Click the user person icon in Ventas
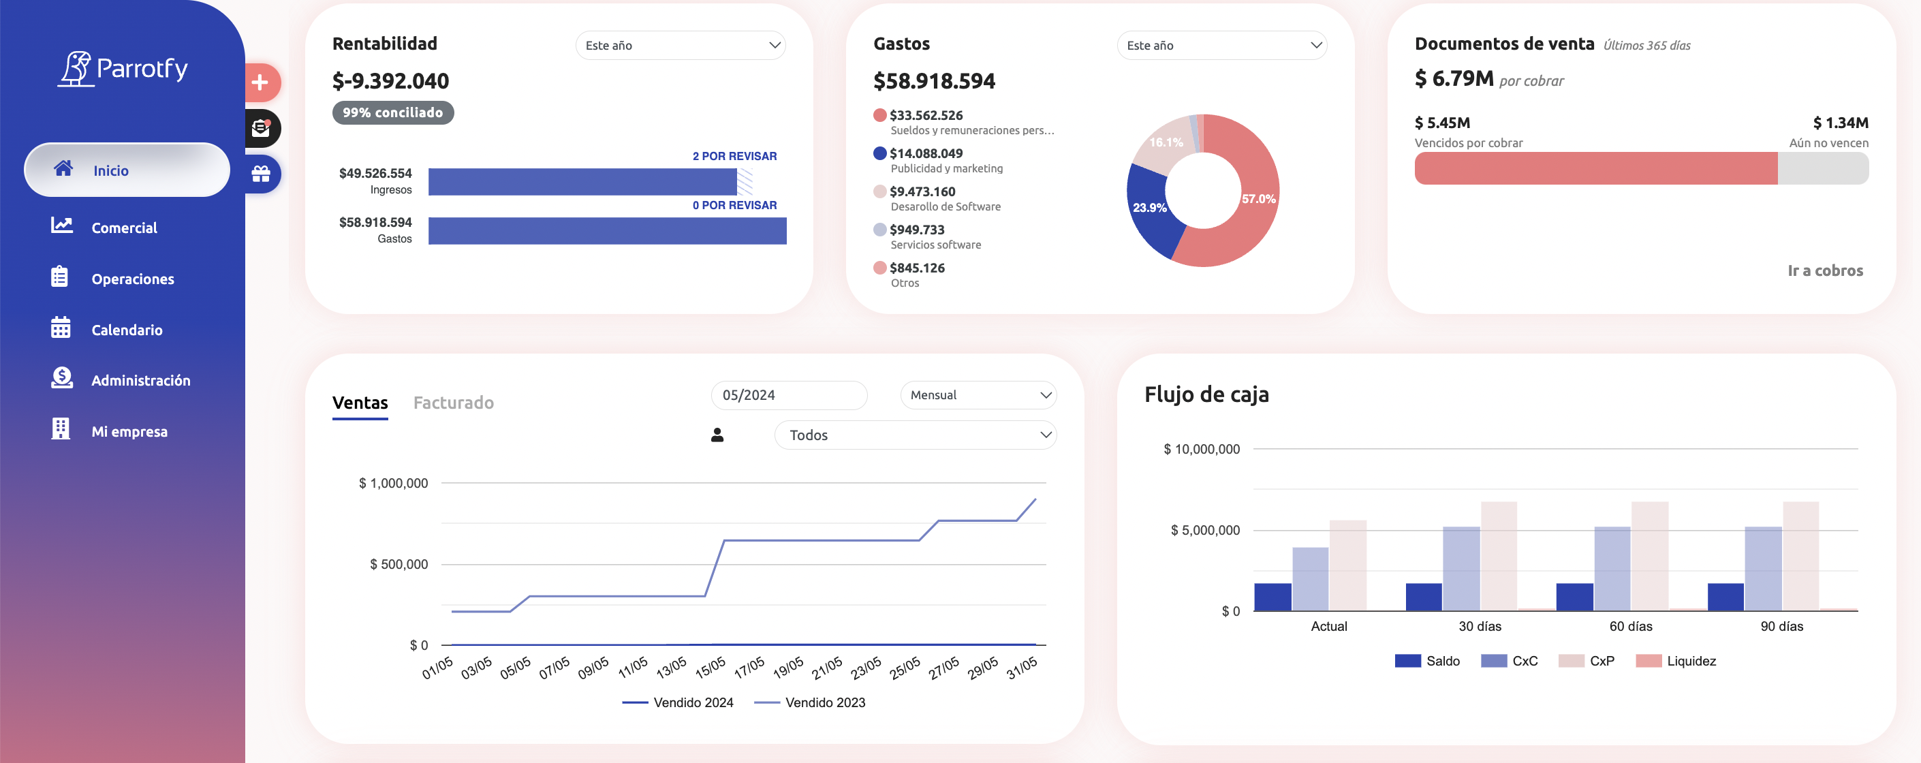 tap(717, 435)
